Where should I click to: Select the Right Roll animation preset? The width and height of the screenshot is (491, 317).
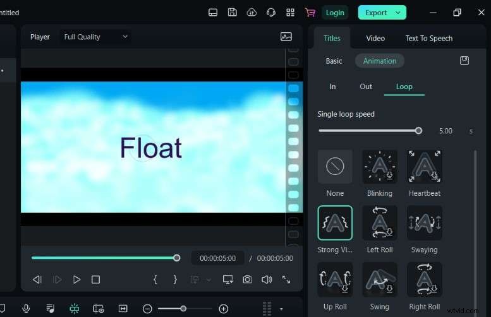tap(424, 280)
